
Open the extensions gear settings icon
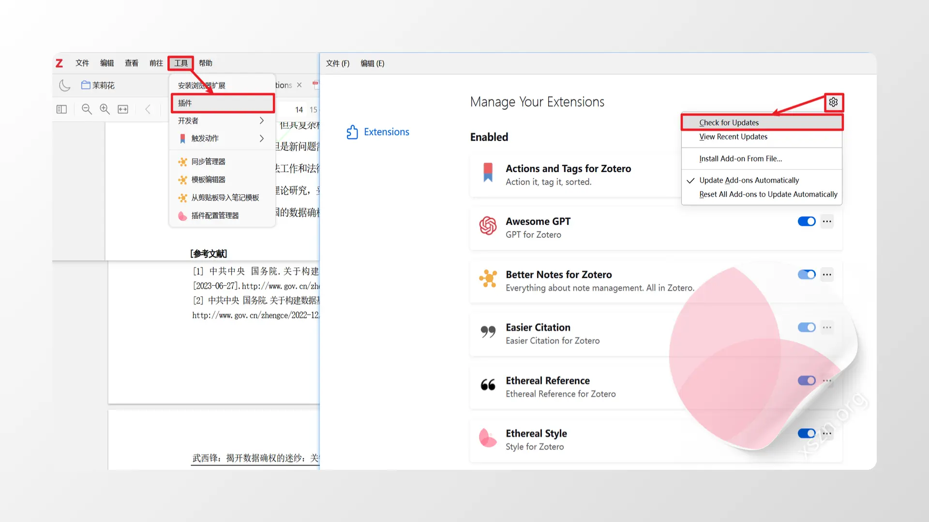coord(833,102)
